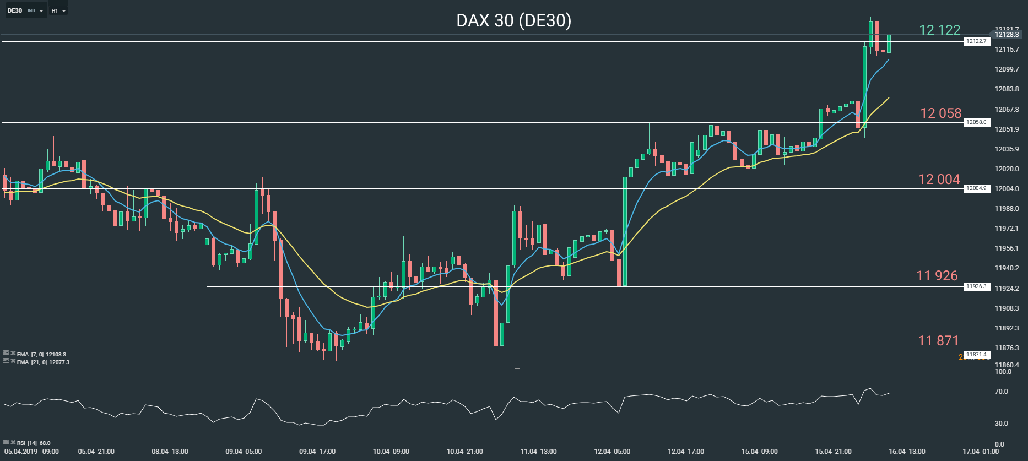
Task: Select the 11926.3 horizontal line label
Action: [x=976, y=286]
